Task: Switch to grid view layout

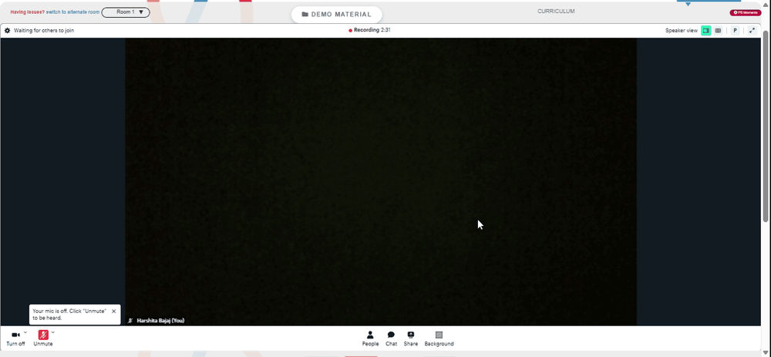Action: (x=718, y=31)
